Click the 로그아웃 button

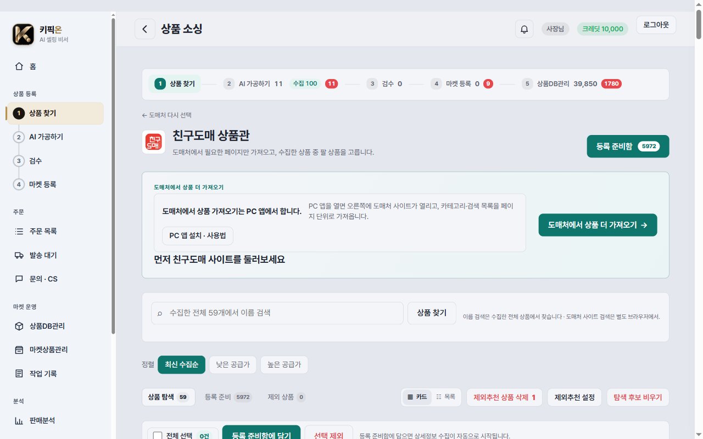(x=656, y=25)
